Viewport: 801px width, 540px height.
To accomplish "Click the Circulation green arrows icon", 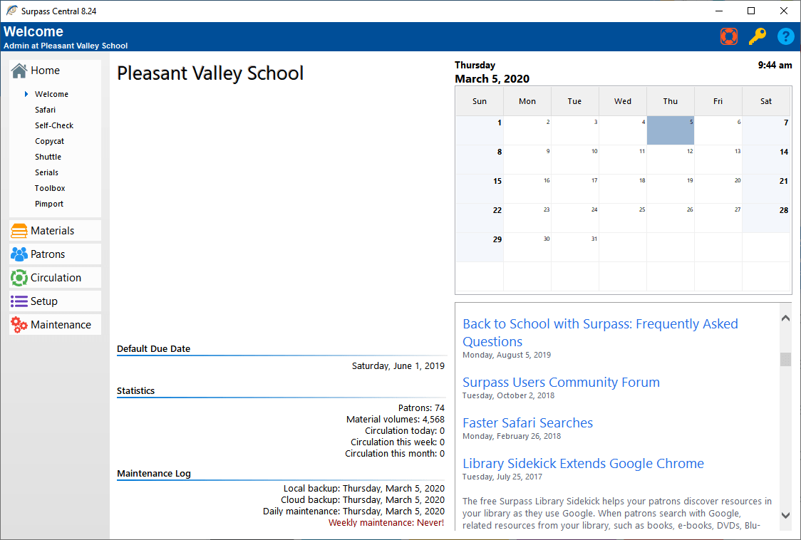I will [19, 278].
